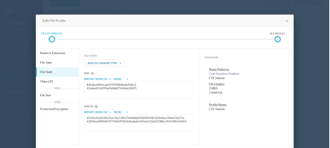Click the Profile Name overview heading
The width and height of the screenshot is (330, 148).
click(x=218, y=105)
